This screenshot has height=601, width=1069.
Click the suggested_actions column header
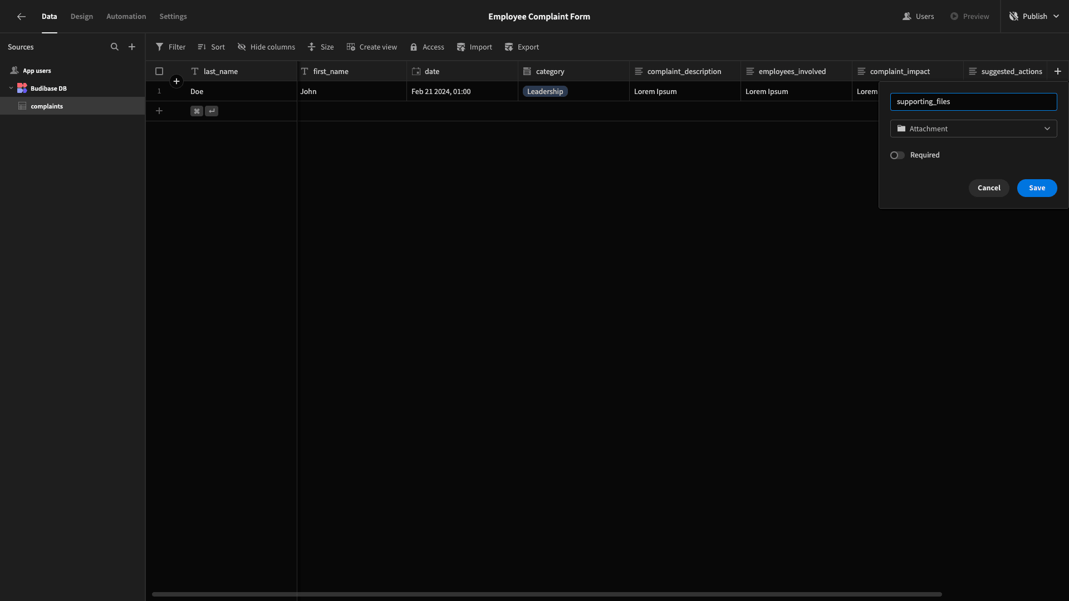[1006, 71]
